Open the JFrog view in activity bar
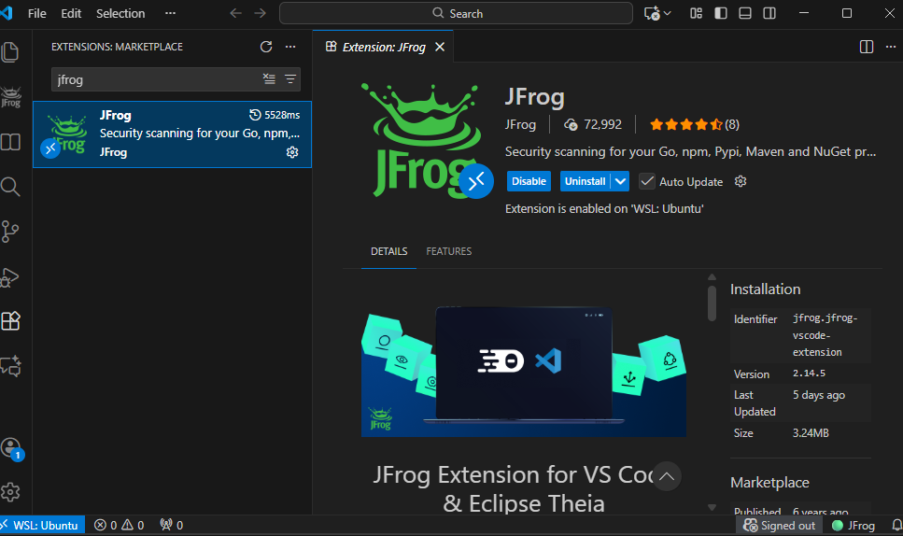903x536 pixels. click(11, 97)
